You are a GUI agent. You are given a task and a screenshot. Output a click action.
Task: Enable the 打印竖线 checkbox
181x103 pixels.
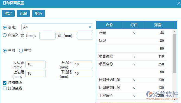[x=5, y=88]
